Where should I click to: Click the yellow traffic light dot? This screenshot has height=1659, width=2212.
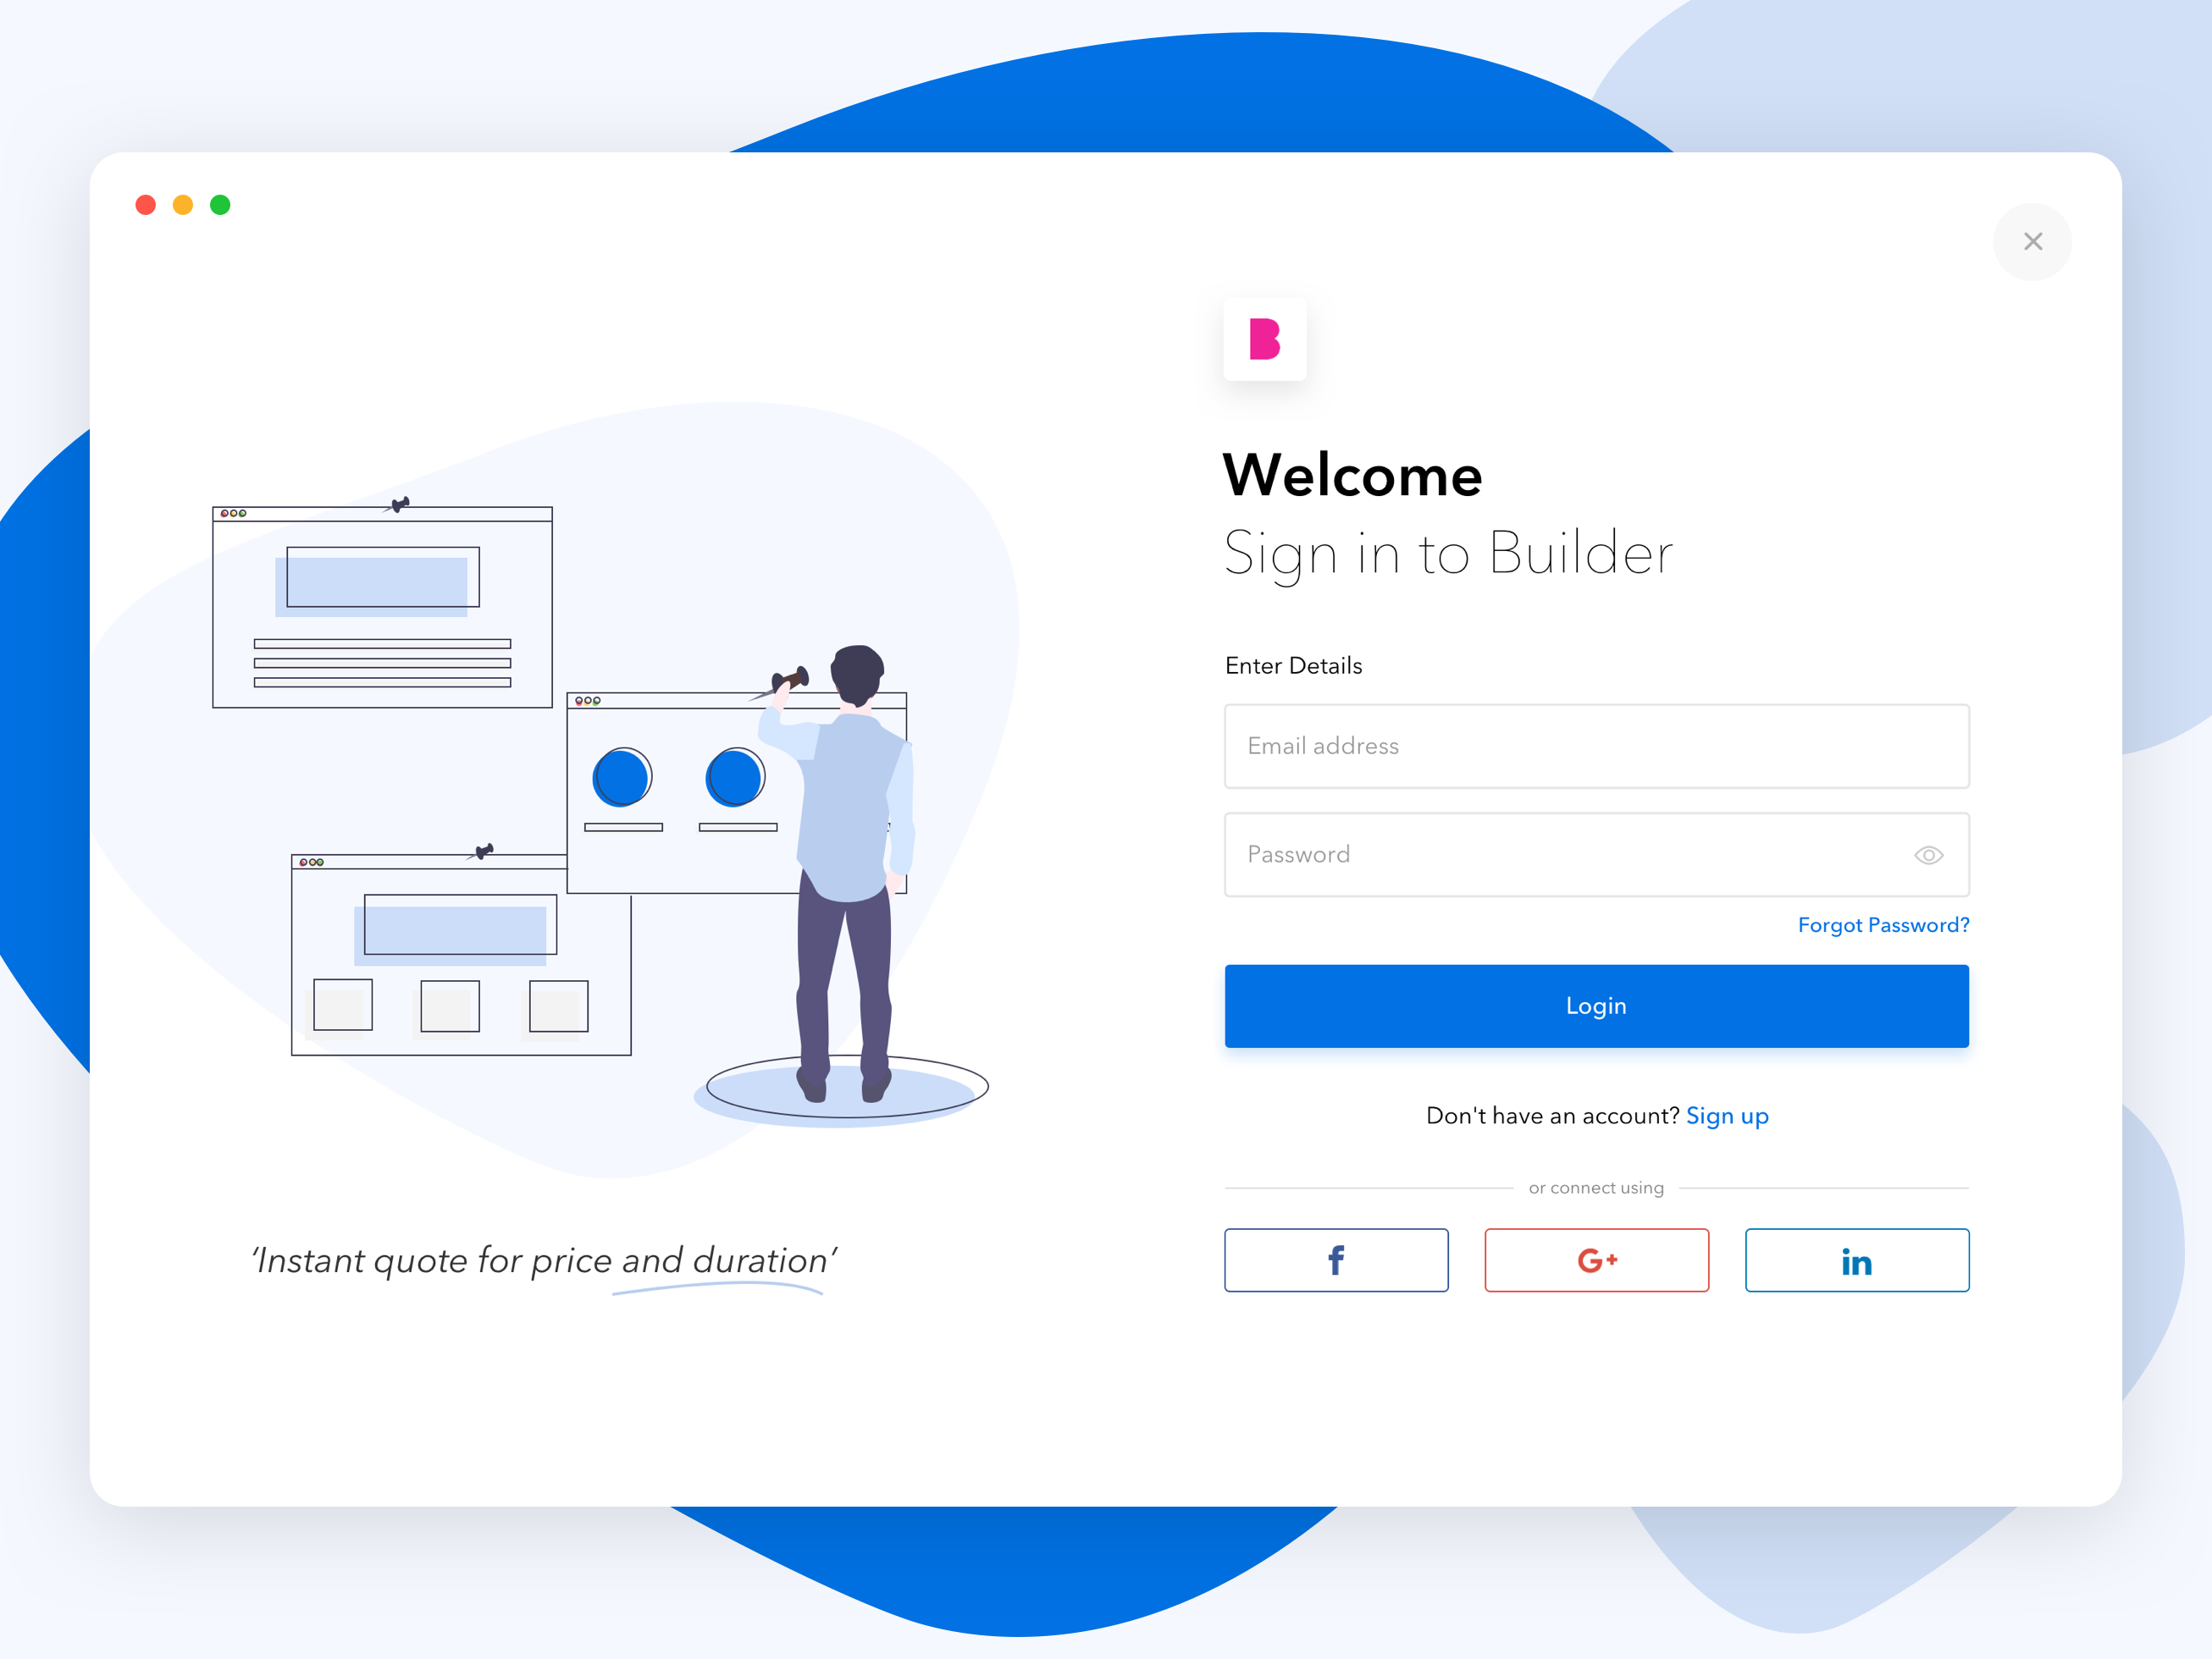click(181, 204)
